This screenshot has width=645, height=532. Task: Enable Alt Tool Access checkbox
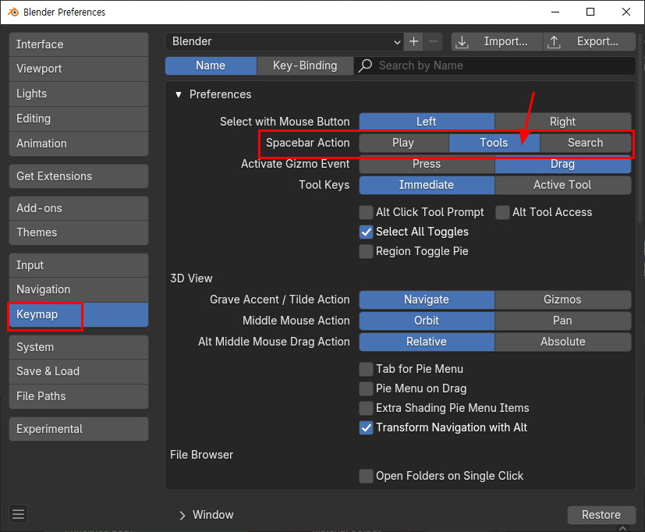(502, 212)
